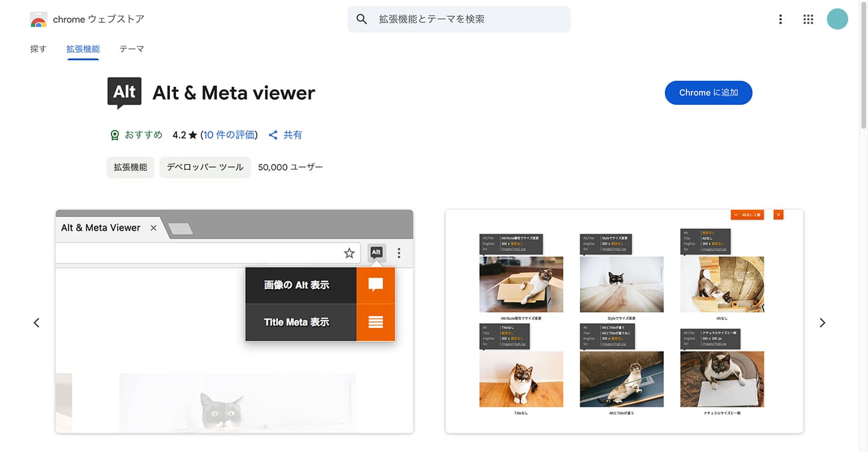Open the first screenshot with Alt menu popup
The height and width of the screenshot is (452, 868).
234,321
